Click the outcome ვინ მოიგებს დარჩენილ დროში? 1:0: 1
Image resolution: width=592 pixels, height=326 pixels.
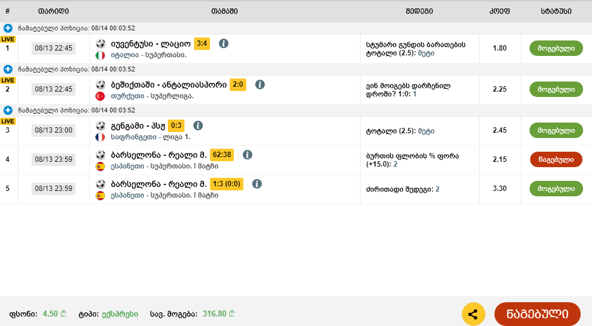(x=408, y=90)
